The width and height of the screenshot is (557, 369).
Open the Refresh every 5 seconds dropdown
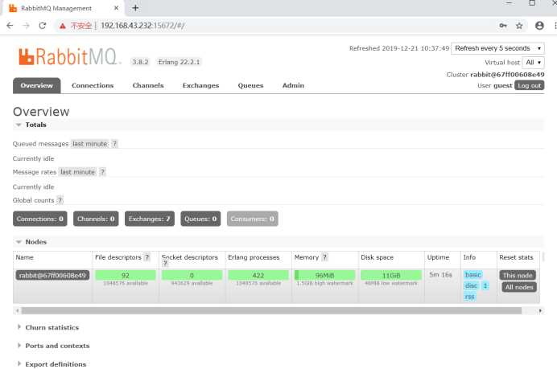point(497,48)
